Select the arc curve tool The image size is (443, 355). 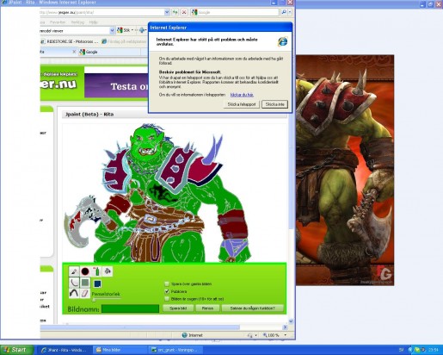[74, 293]
